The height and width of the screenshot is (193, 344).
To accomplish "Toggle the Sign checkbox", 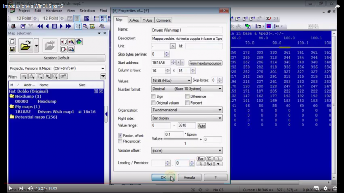I will point(153,96).
